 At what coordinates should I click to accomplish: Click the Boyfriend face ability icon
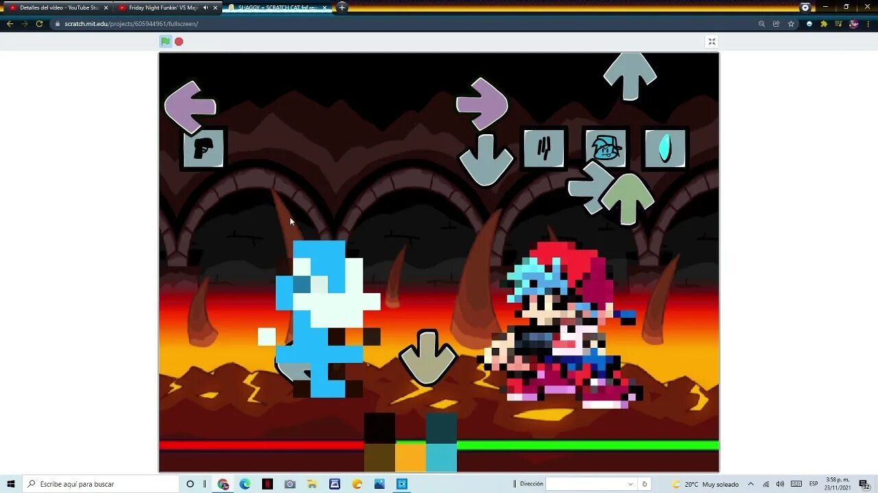point(606,148)
